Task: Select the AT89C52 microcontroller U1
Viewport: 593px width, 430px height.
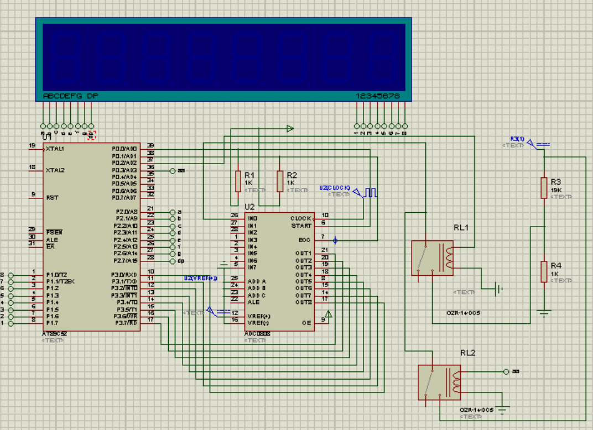Action: 91,237
